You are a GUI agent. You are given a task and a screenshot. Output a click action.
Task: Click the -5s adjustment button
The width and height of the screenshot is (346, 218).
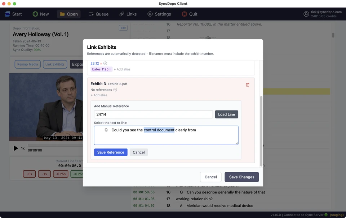tap(29, 174)
